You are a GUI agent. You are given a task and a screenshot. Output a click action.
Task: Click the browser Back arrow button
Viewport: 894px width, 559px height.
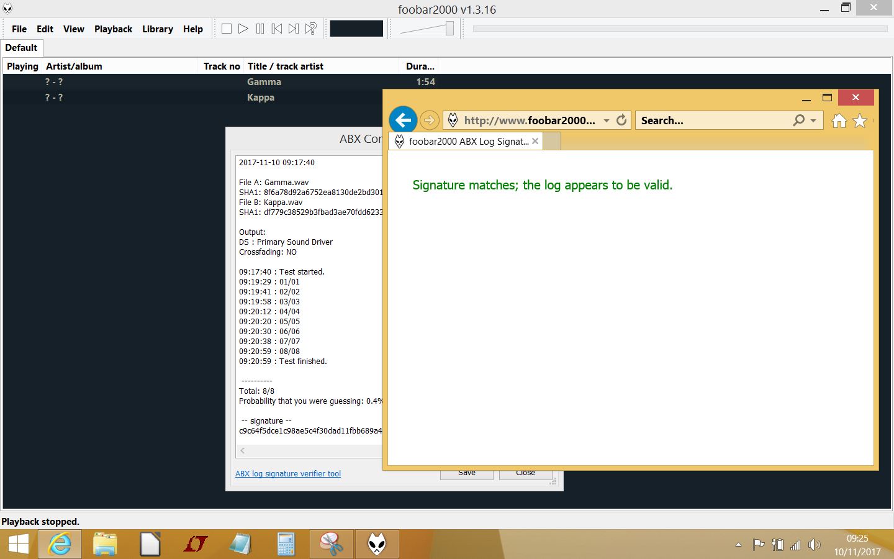403,120
